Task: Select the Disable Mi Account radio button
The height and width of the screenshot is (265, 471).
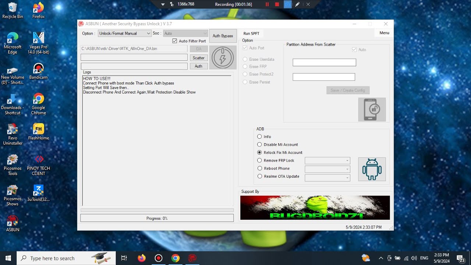Action: click(259, 144)
